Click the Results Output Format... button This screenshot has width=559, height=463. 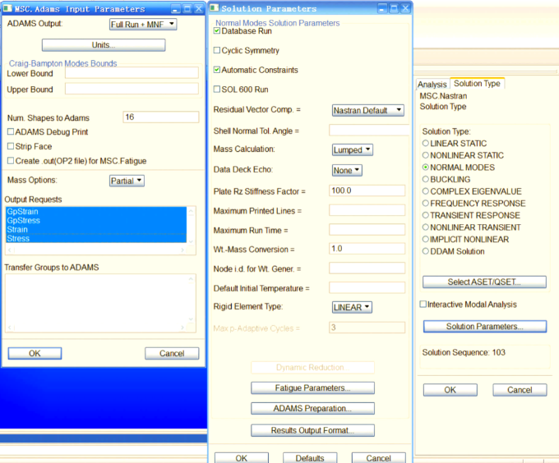pyautogui.click(x=312, y=430)
